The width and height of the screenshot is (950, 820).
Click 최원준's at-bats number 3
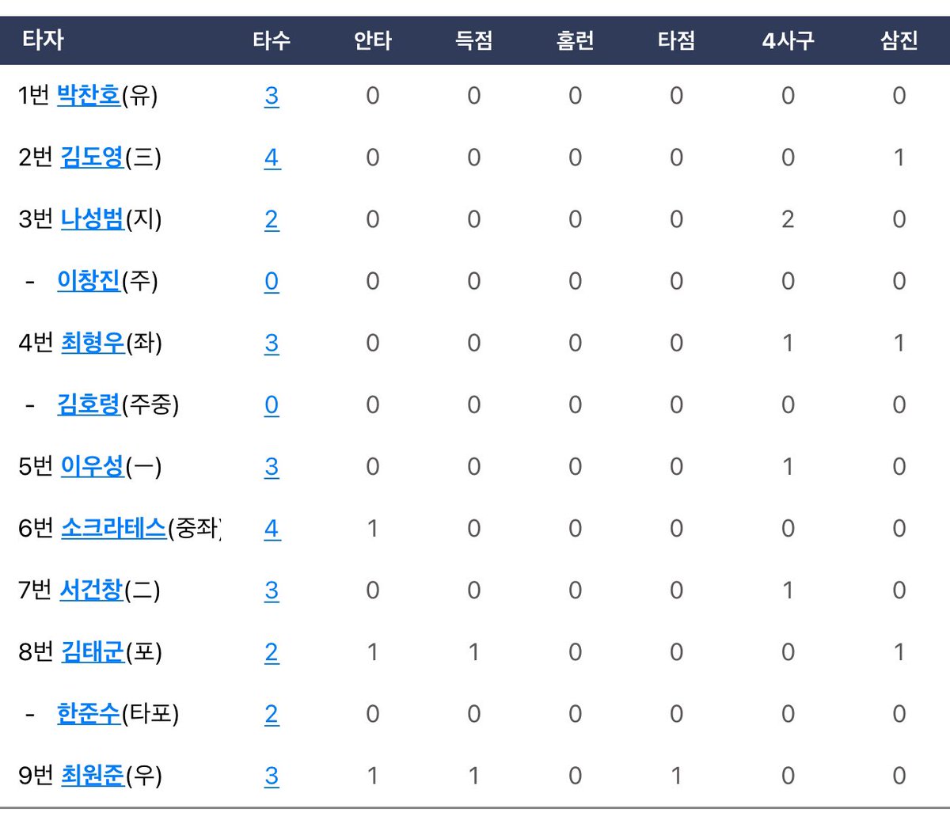click(x=272, y=776)
